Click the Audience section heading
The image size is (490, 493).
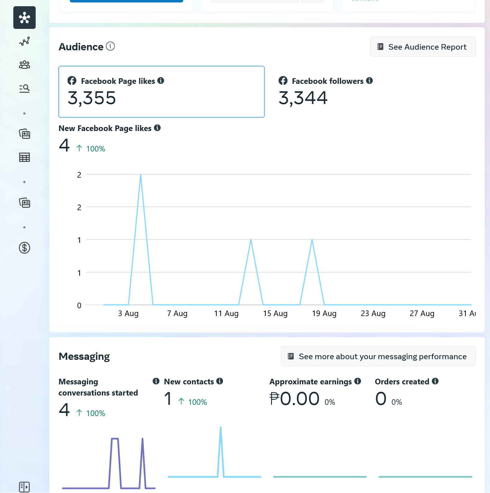(x=81, y=47)
